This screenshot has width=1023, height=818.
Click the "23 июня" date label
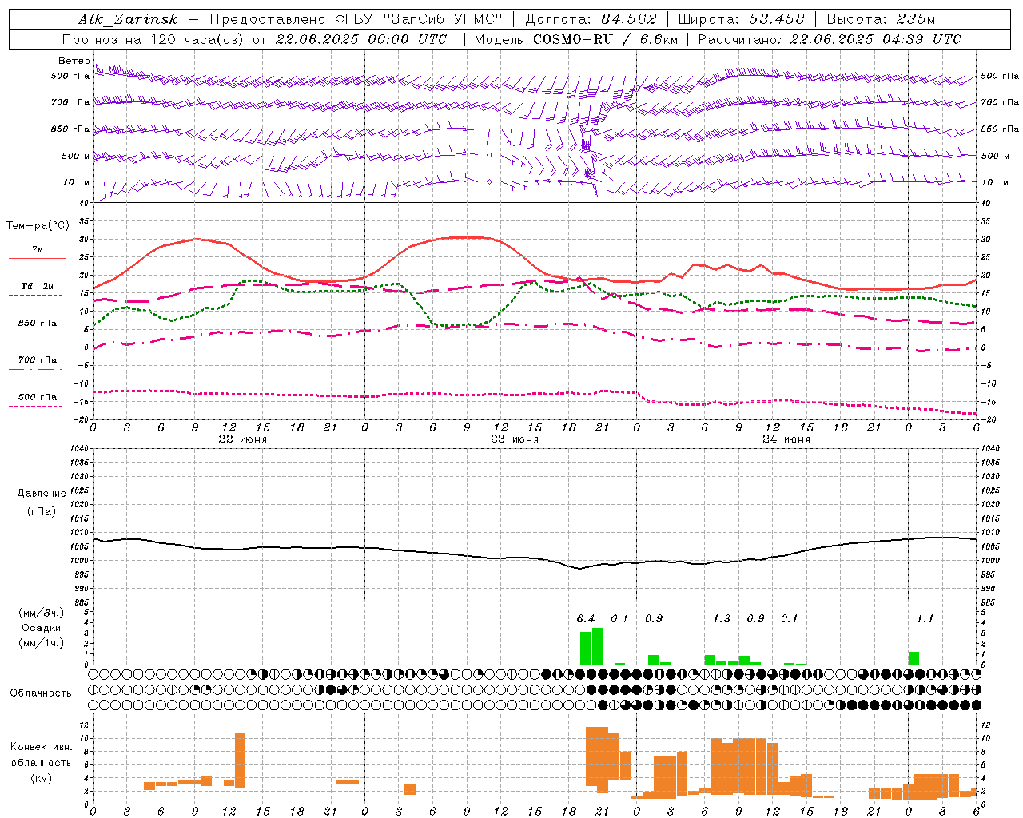tap(515, 439)
